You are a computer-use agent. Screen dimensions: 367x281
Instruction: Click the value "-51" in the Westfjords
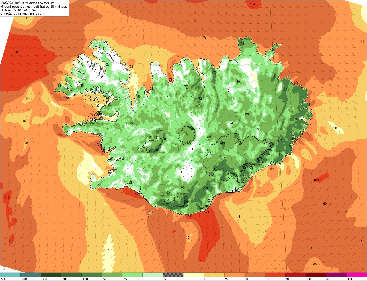82,86
